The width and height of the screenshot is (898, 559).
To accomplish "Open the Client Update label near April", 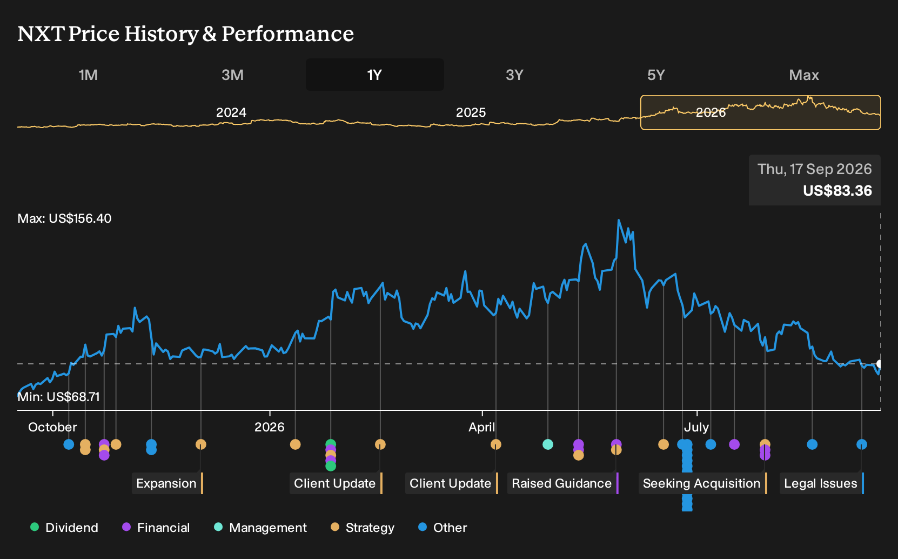I will point(451,483).
